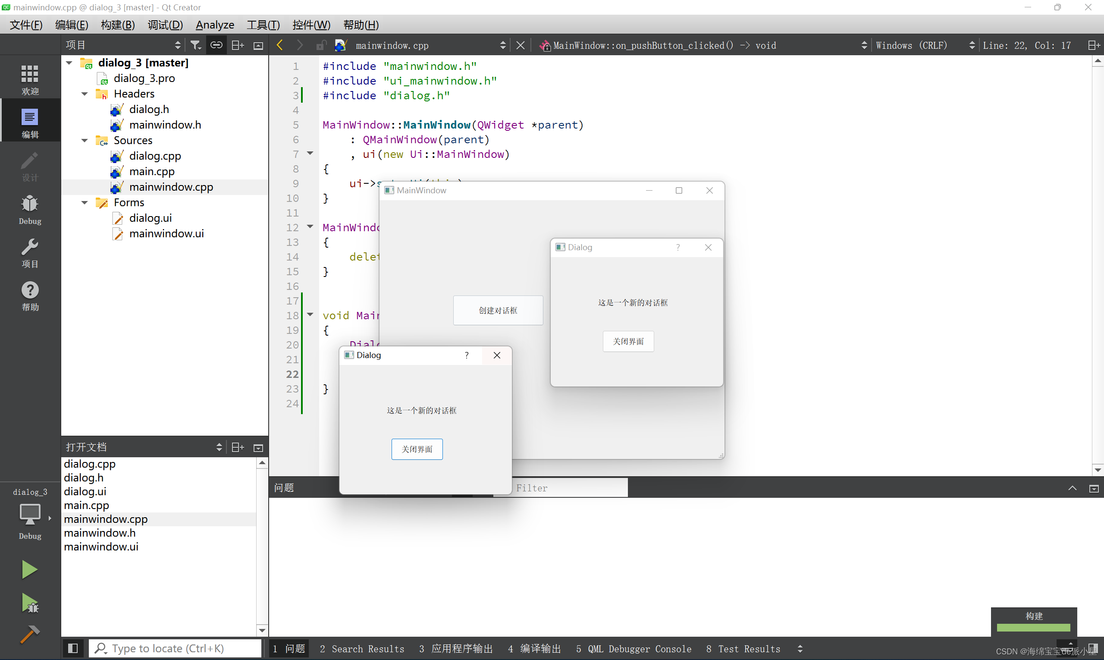Click the Type to locate search field
1104x660 pixels.
click(175, 648)
